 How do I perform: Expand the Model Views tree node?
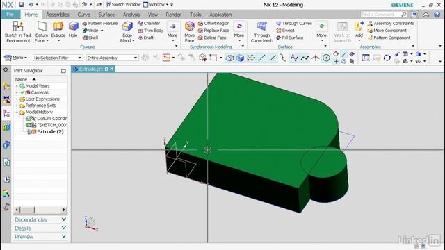pyautogui.click(x=17, y=86)
